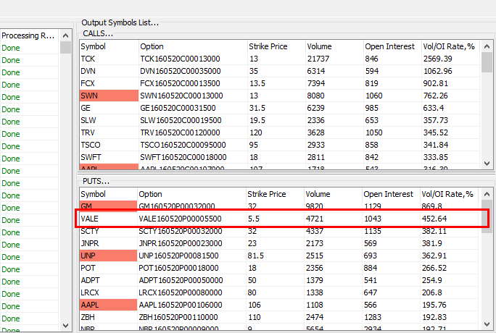The image size is (496, 333).
Task: Click option UNP160520P00081500
Action: point(178,256)
